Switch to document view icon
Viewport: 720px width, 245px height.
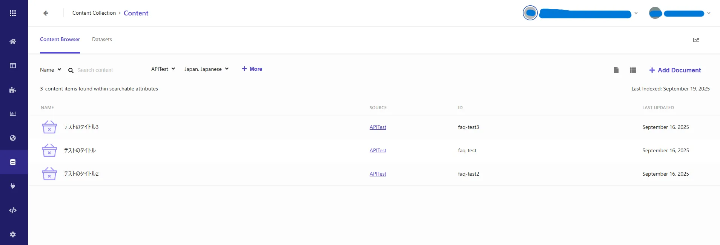click(x=616, y=70)
